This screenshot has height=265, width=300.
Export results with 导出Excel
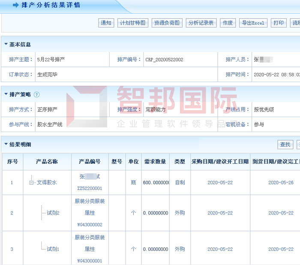coord(253,23)
